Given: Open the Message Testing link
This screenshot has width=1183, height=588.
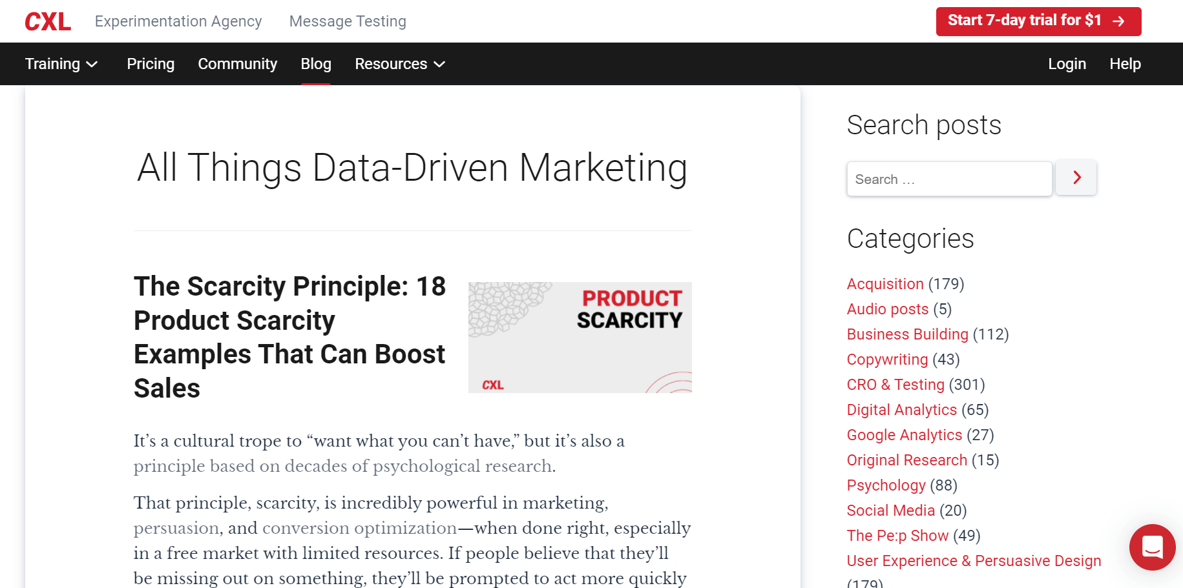Looking at the screenshot, I should 348,21.
